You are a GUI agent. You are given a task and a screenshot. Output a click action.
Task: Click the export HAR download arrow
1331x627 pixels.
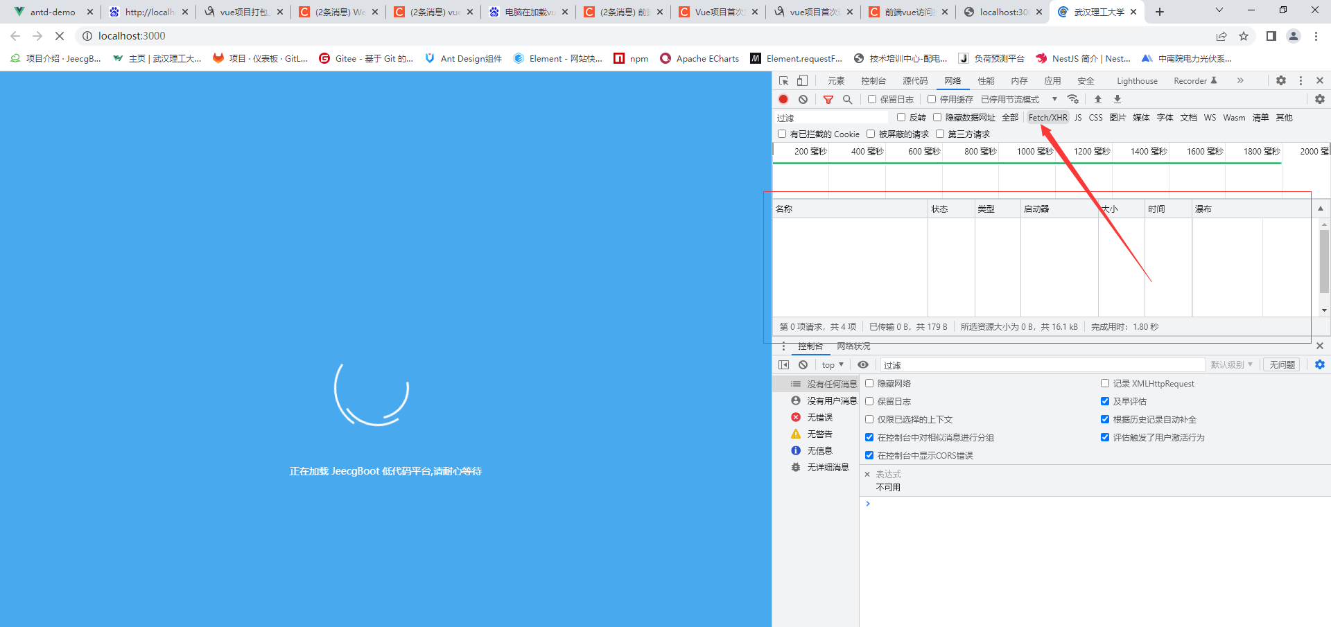(x=1117, y=99)
